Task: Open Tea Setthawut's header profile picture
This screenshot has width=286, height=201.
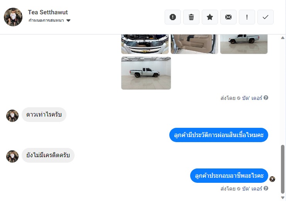Action: tap(13, 17)
